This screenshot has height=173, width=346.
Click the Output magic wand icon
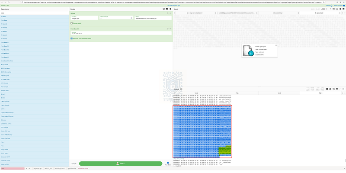[x=181, y=89]
